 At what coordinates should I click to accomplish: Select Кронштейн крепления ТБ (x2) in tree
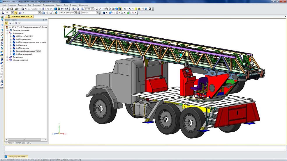(x=28, y=51)
